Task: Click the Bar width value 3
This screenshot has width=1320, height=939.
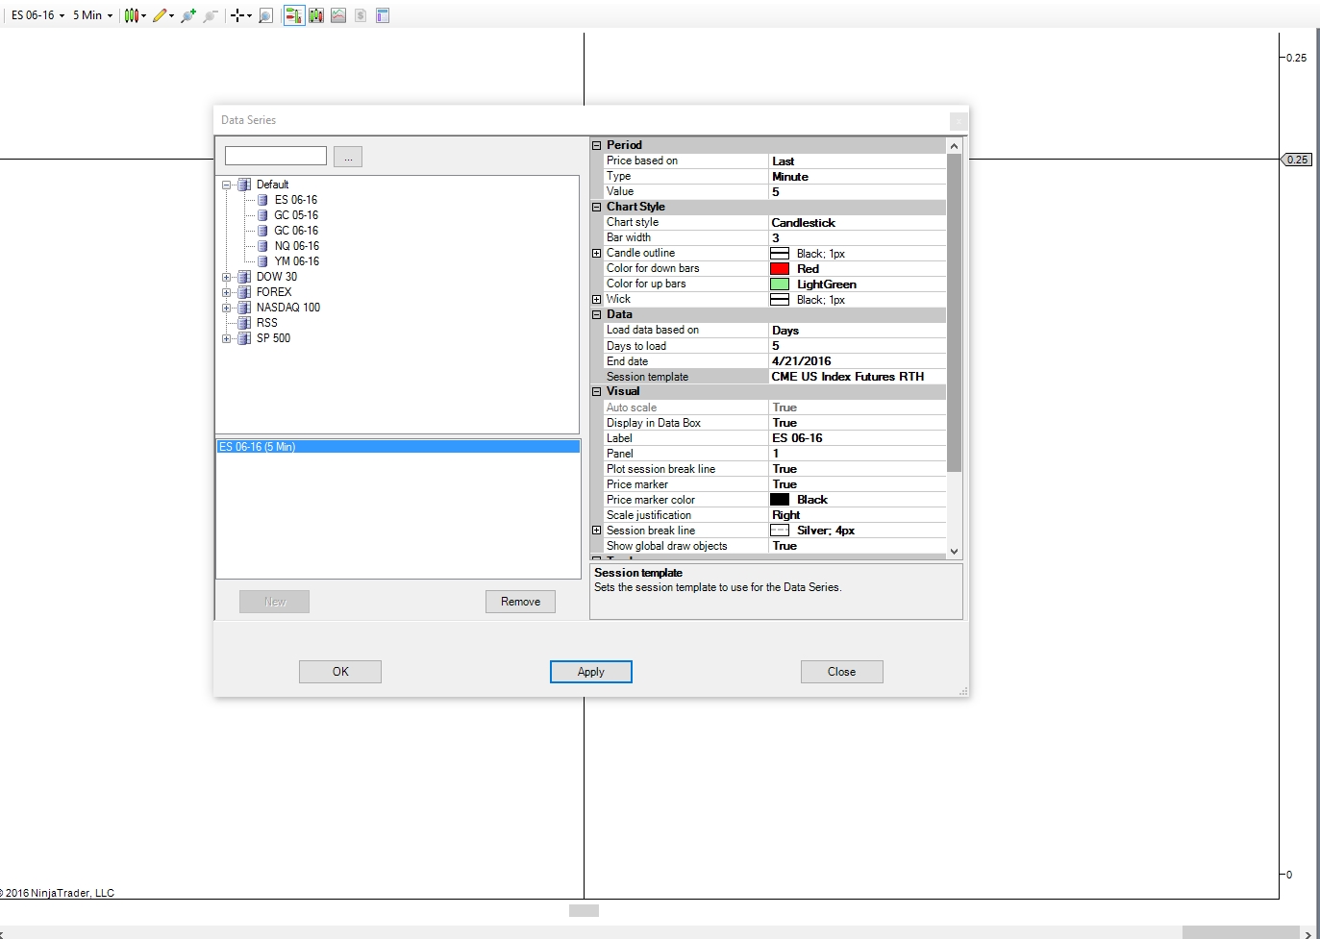Action: coord(858,238)
